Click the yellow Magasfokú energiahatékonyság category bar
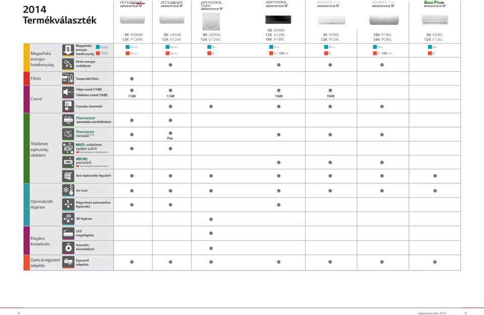The image size is (484, 315). pyautogui.click(x=27, y=58)
